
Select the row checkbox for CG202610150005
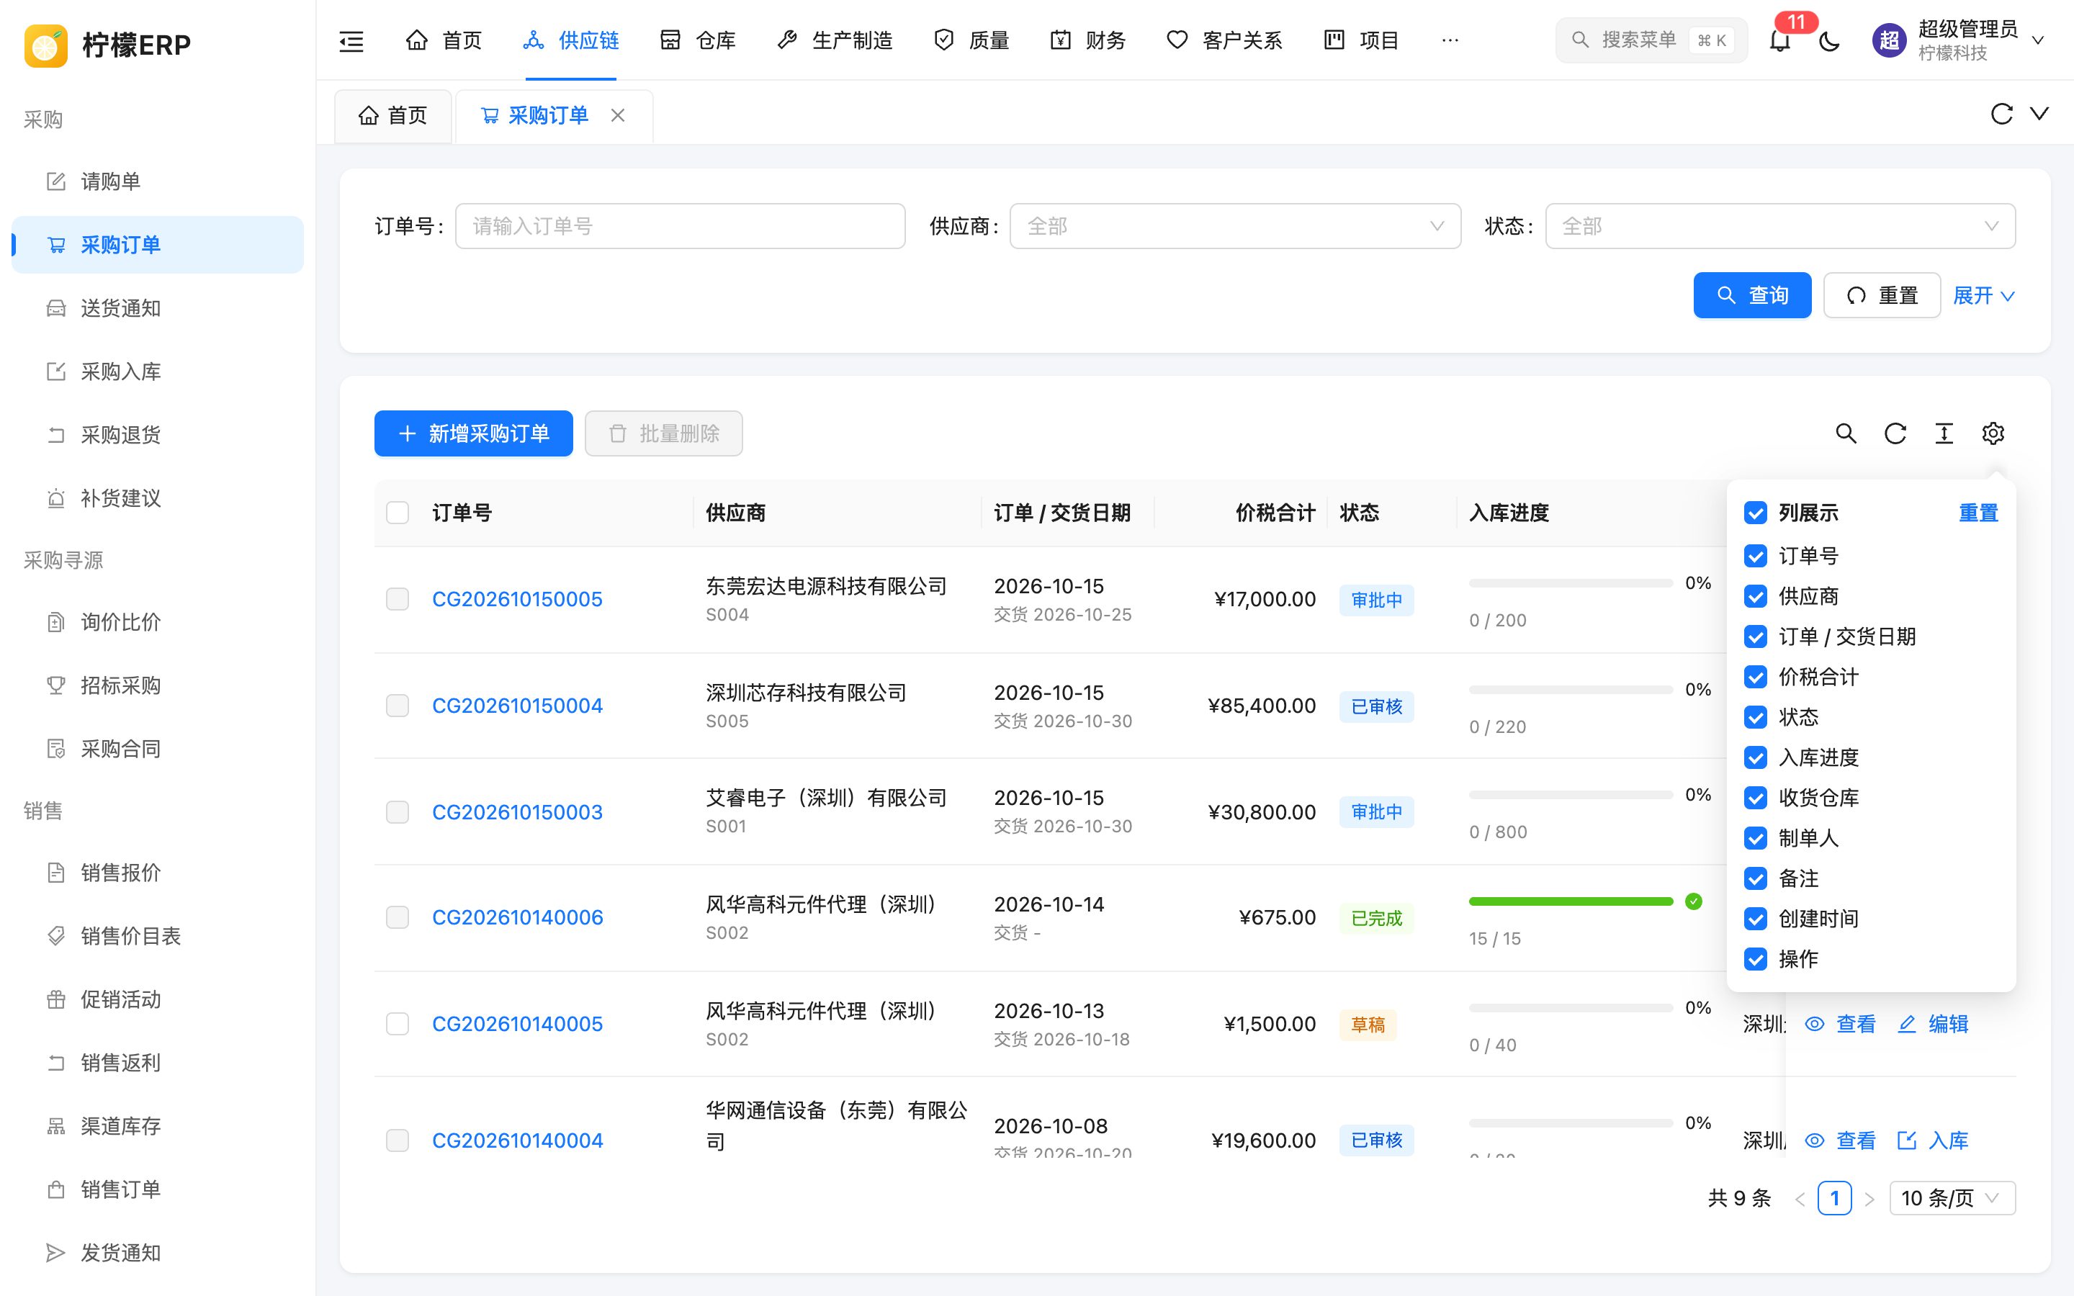pyautogui.click(x=398, y=599)
